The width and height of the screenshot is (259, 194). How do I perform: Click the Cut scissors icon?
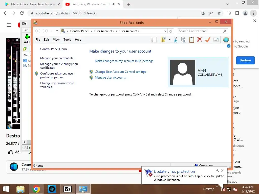[x=176, y=40]
